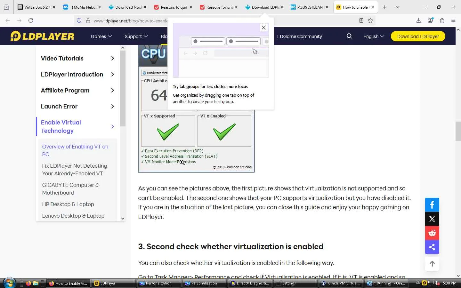This screenshot has width=461, height=288.
Task: Expand the Games menu dropdown
Action: (x=101, y=36)
